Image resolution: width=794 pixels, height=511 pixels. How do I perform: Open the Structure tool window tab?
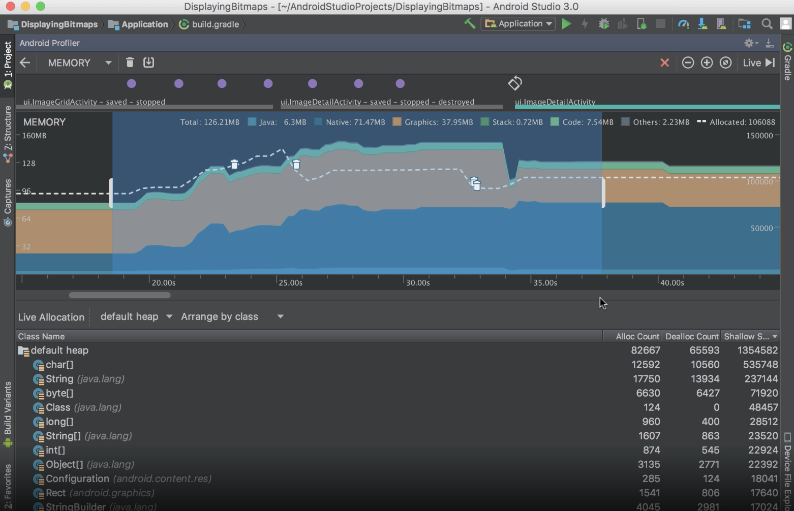pyautogui.click(x=8, y=135)
